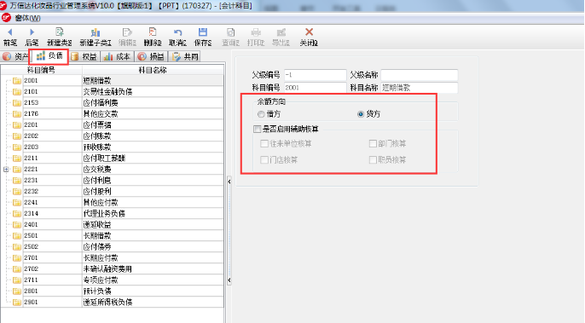The width and height of the screenshot is (585, 323).
Task: Click the 保存 save disk icon
Action: click(203, 32)
